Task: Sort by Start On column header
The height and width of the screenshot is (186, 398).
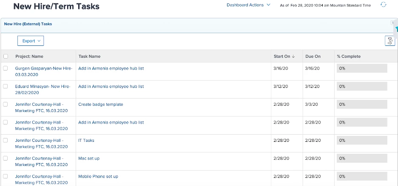Action: pyautogui.click(x=282, y=56)
